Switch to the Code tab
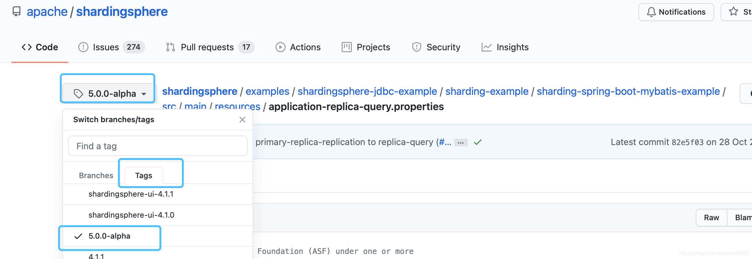Screen dimensions: 752x259 coord(40,47)
